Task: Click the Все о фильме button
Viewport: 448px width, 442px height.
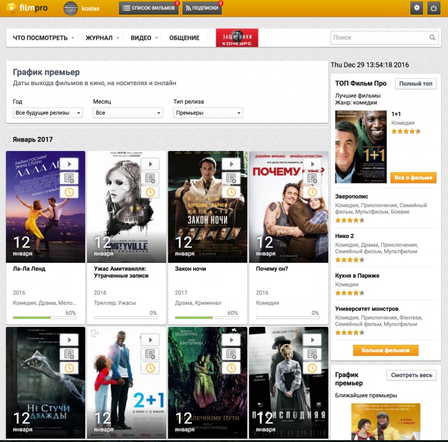Action: [x=413, y=178]
